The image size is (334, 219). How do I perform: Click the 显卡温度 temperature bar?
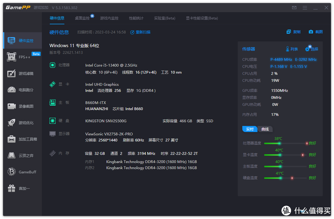[285, 155]
